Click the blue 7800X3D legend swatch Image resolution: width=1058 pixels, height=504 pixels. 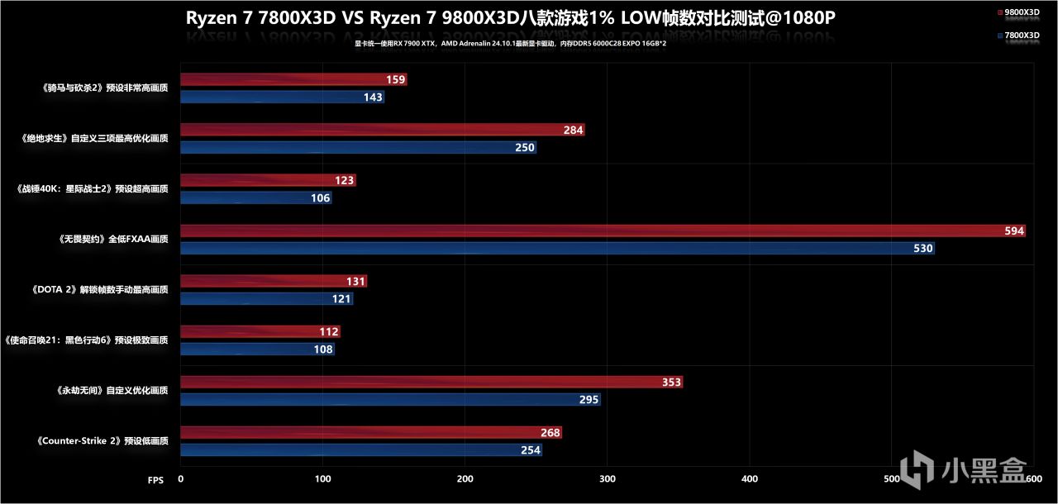[x=998, y=35]
